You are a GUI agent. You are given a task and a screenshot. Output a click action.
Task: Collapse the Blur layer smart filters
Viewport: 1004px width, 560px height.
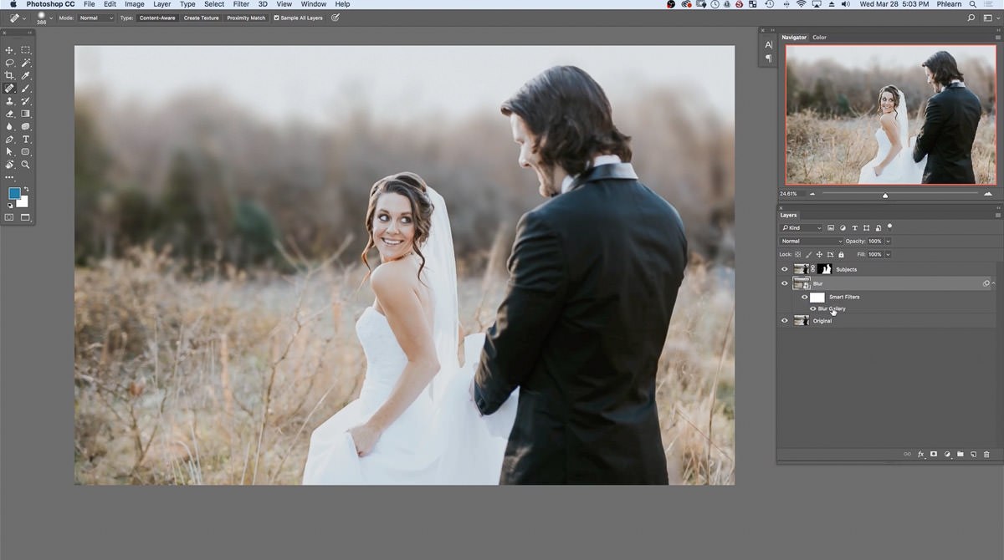tap(993, 283)
